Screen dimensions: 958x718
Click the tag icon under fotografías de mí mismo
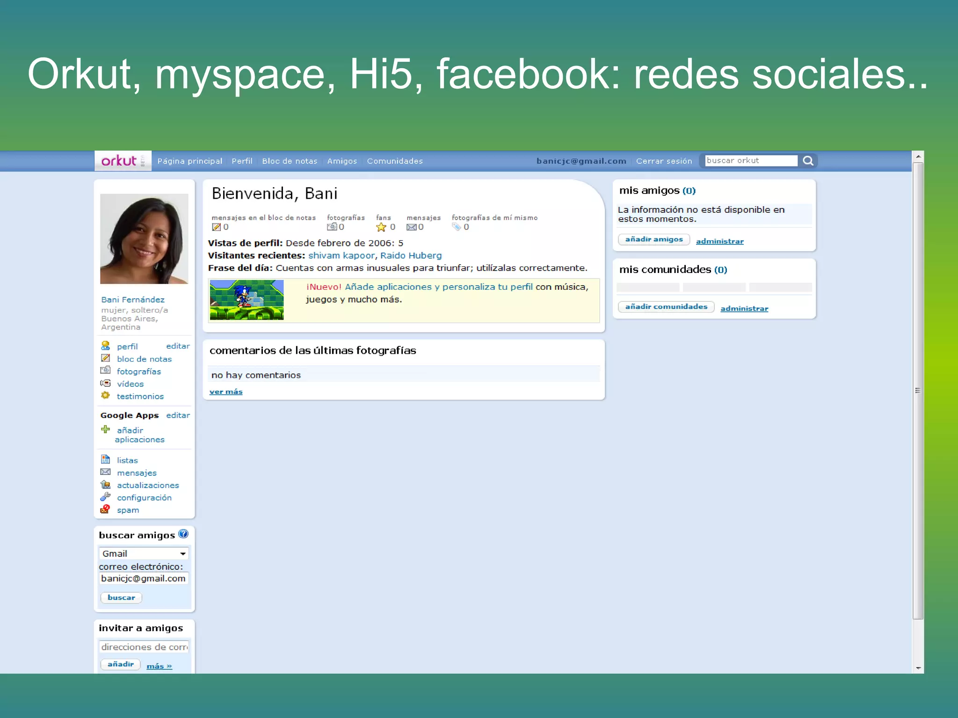457,227
